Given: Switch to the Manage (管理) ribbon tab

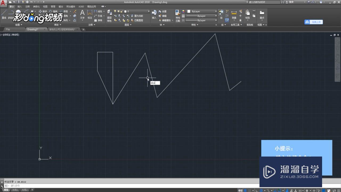Looking at the screenshot, I should [x=53, y=6].
